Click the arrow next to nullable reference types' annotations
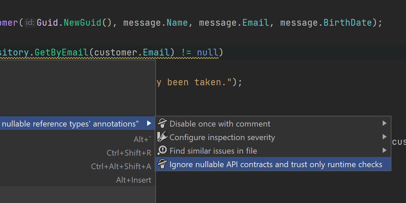Screen dimensions: 406x203 149,124
